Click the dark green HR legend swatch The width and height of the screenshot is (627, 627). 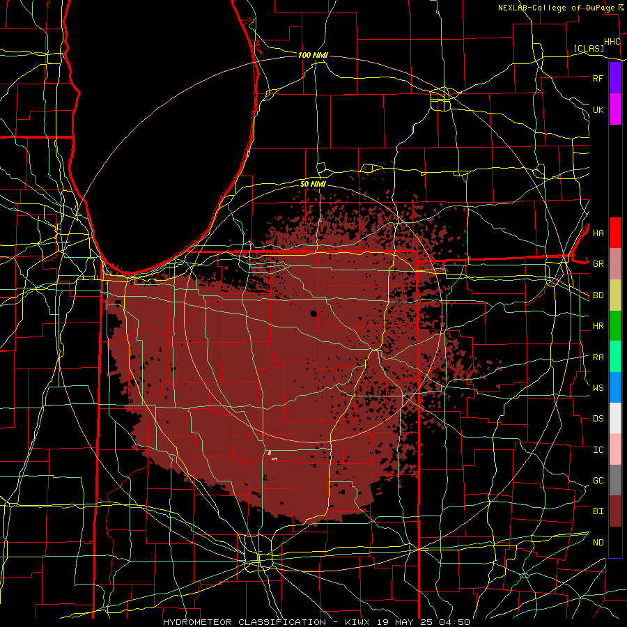pos(615,326)
